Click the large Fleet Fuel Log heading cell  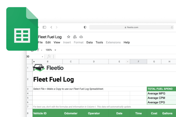click(x=54, y=79)
